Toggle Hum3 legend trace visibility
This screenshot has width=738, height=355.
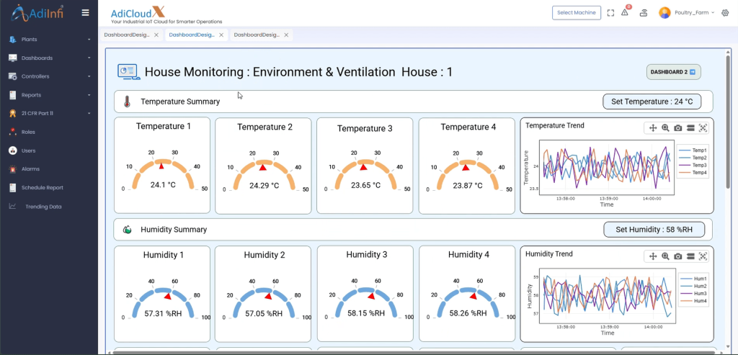[694, 293]
